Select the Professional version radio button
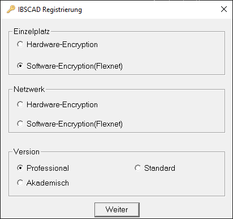 20,168
